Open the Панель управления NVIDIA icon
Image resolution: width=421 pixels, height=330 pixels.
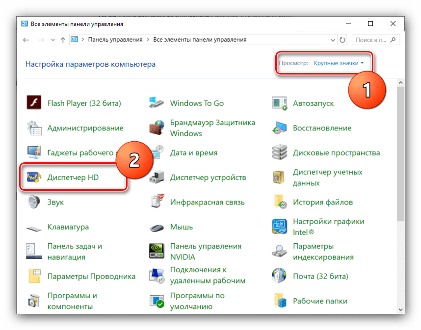[157, 252]
